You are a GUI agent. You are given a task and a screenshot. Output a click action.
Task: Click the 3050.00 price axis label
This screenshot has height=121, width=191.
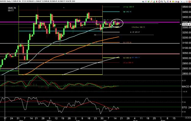tap(187, 53)
